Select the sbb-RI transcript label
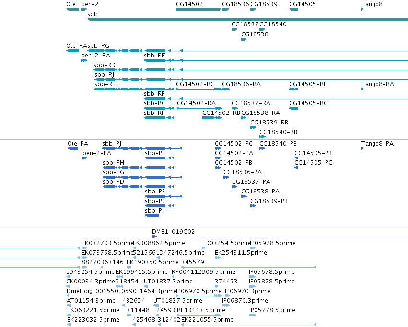The width and height of the screenshot is (408, 327). click(x=153, y=113)
